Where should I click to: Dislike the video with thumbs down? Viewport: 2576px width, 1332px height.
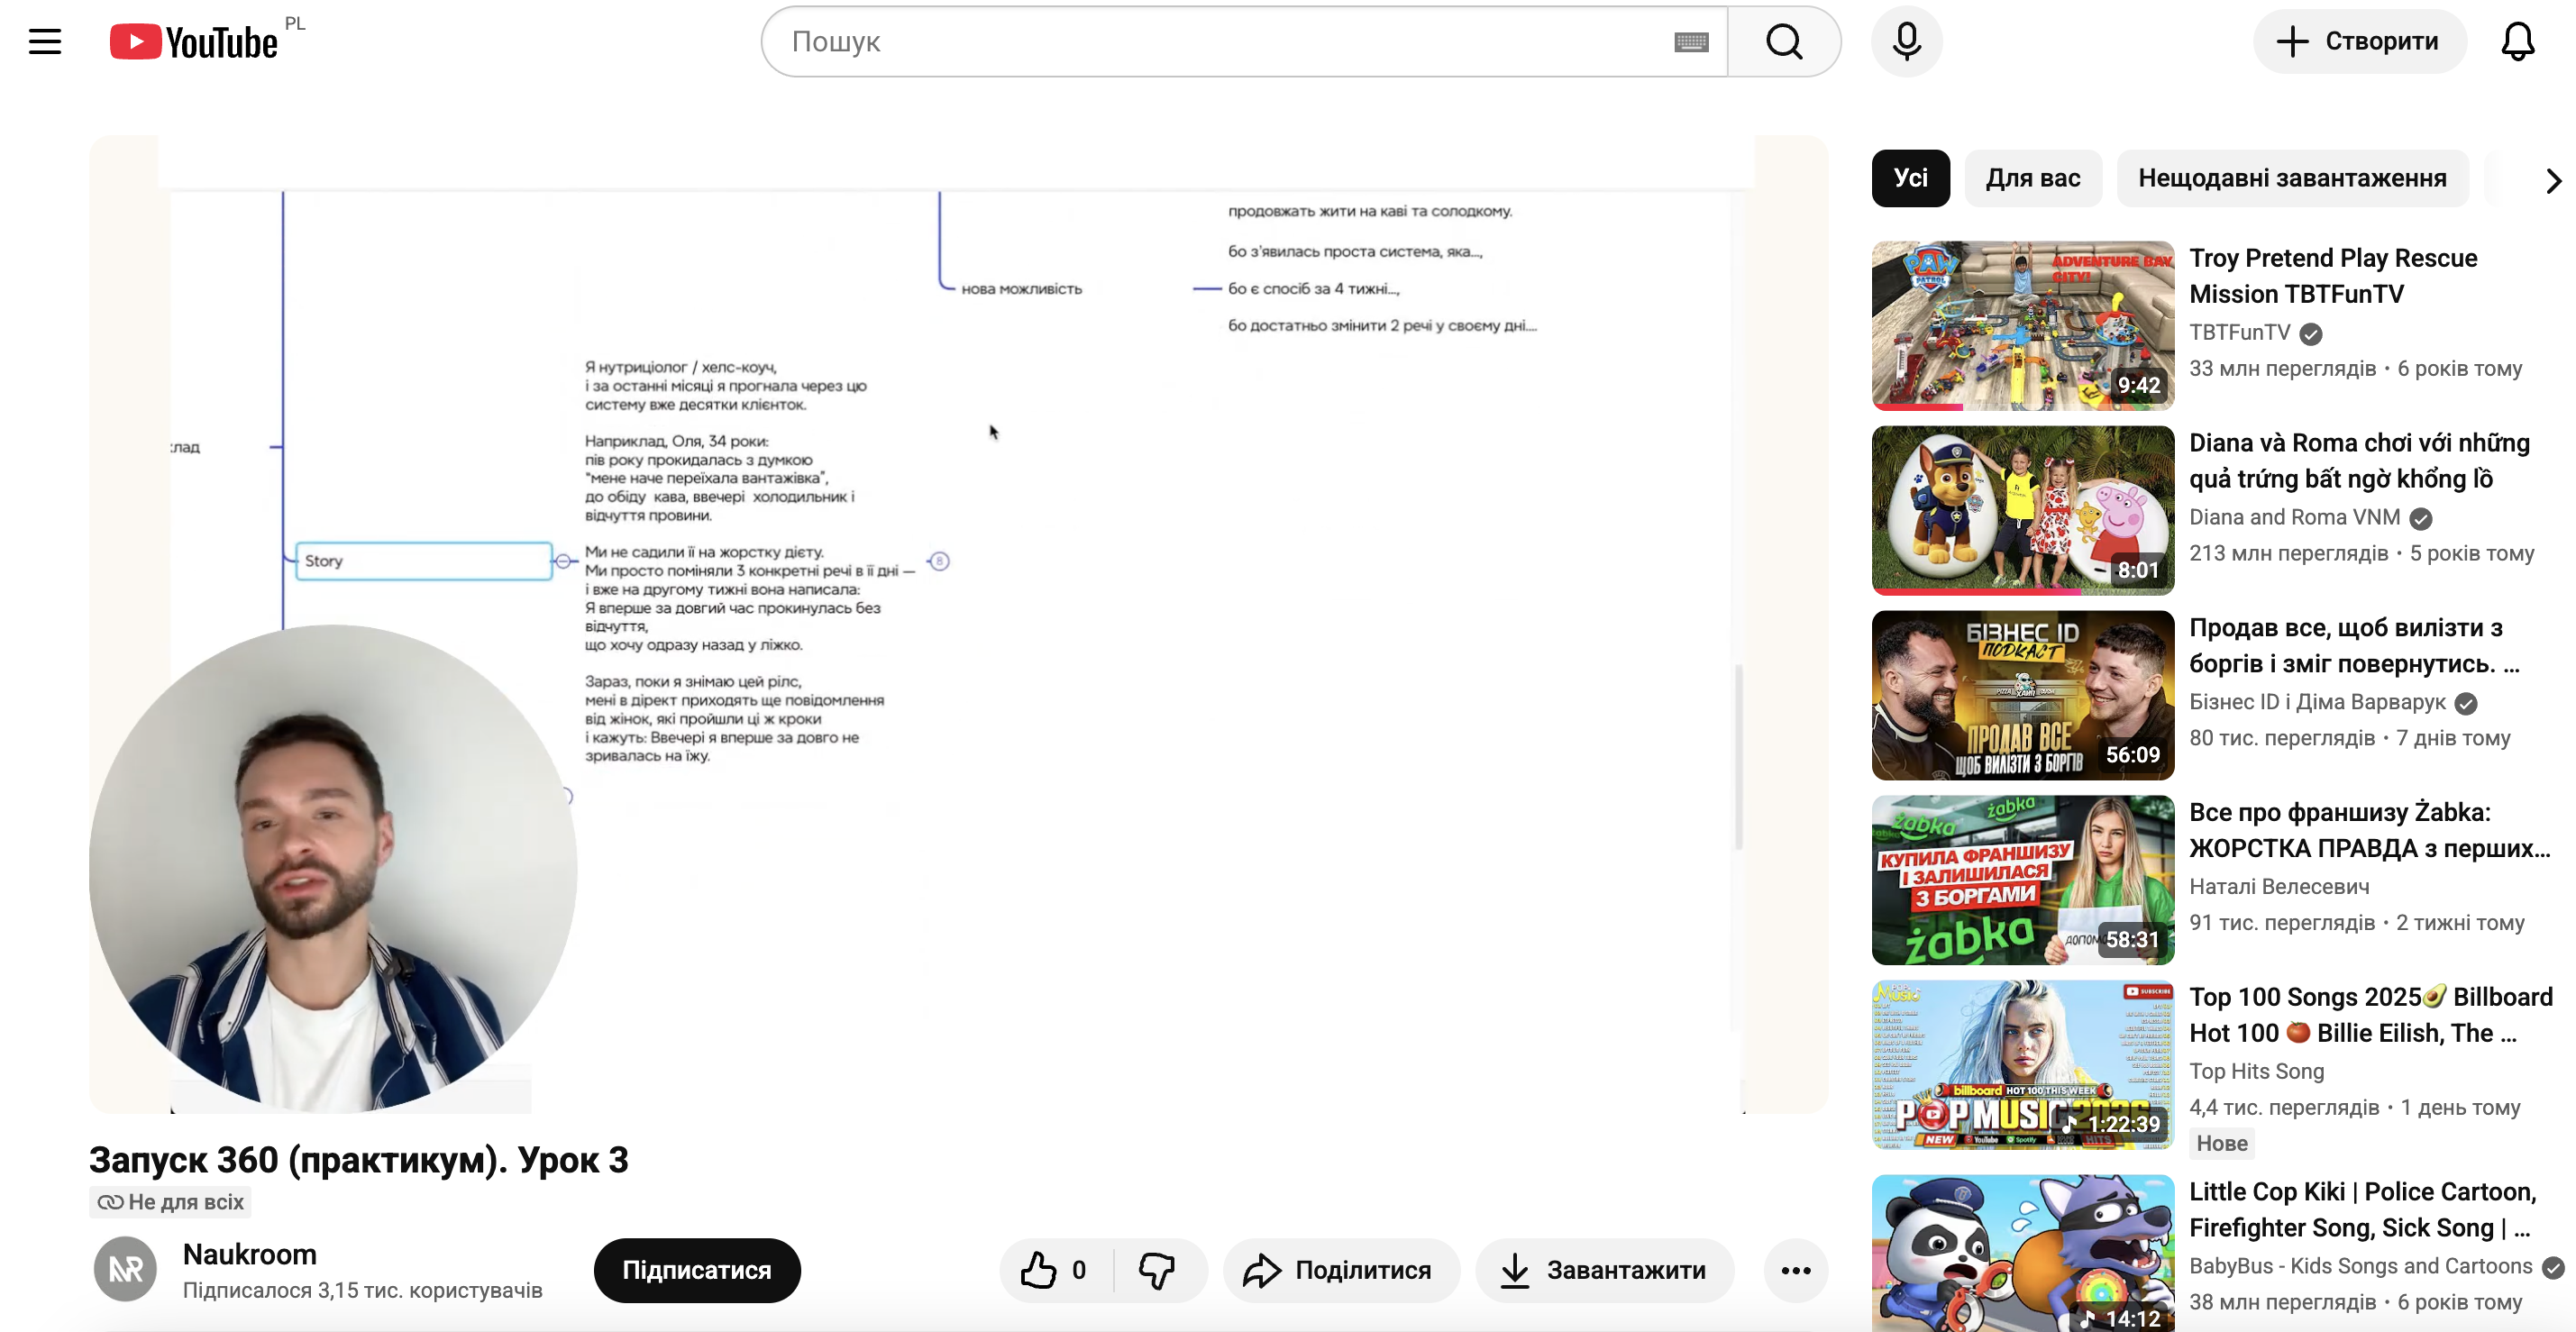tap(1157, 1270)
